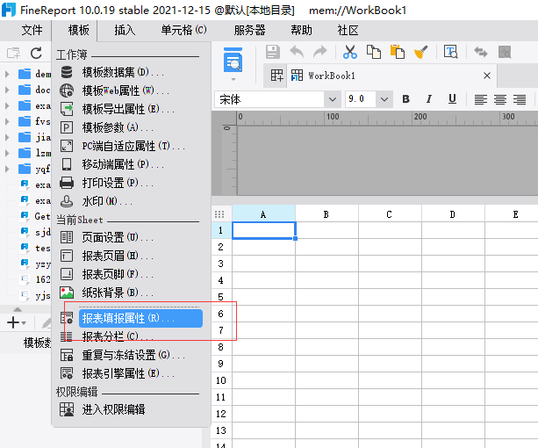Click the format painter brush icon
The image size is (538, 448).
[x=421, y=52]
